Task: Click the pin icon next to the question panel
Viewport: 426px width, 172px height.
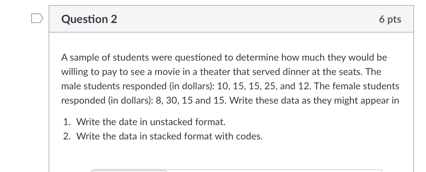Action: pos(37,19)
